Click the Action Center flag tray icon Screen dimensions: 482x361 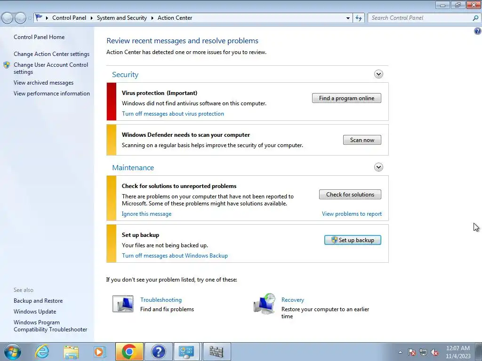click(x=411, y=352)
